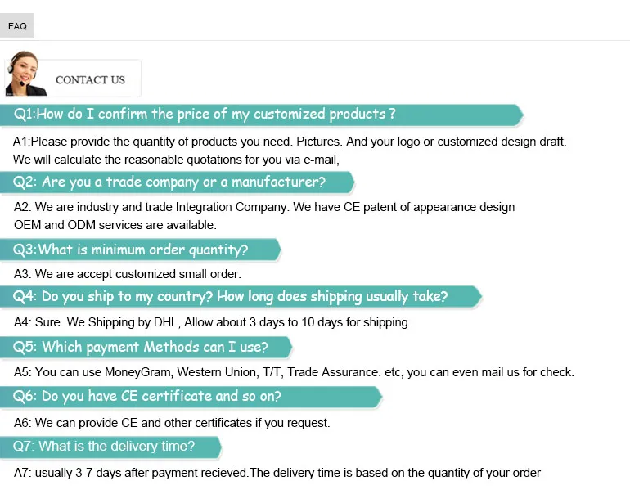
Task: Click the OEM and ODM services line
Action: [115, 224]
